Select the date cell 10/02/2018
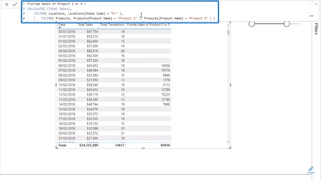 [x=67, y=85]
